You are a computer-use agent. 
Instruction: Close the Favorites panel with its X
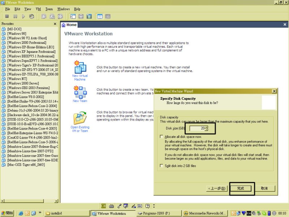pyautogui.click(x=55, y=24)
